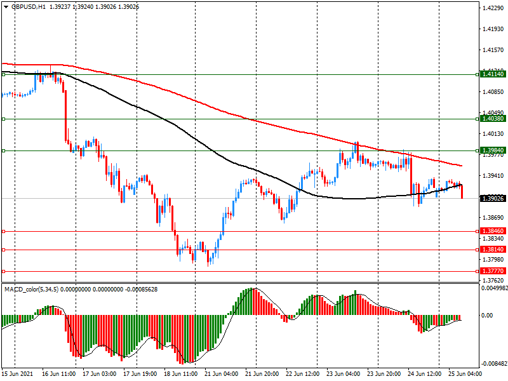Click the 24 Jun 12:00 time label
The width and height of the screenshot is (508, 381).
tap(425, 374)
